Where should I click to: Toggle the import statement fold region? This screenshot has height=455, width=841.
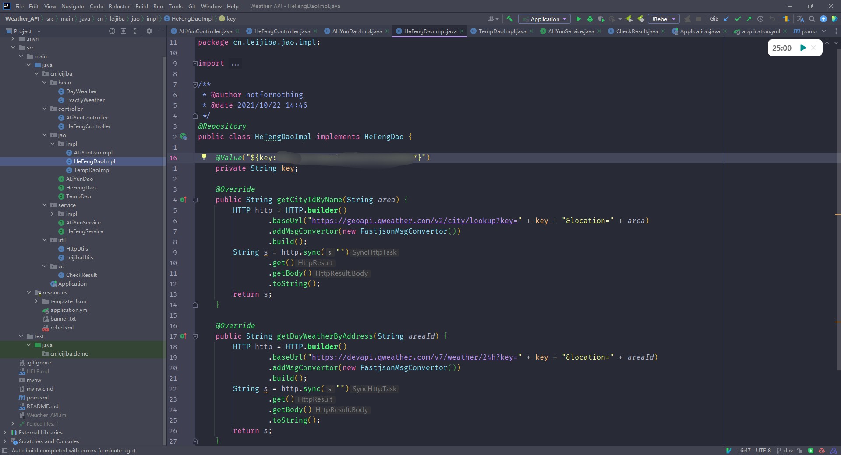195,63
